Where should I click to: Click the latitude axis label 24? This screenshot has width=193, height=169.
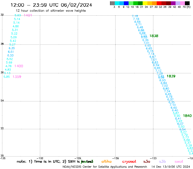click(x=2, y=101)
